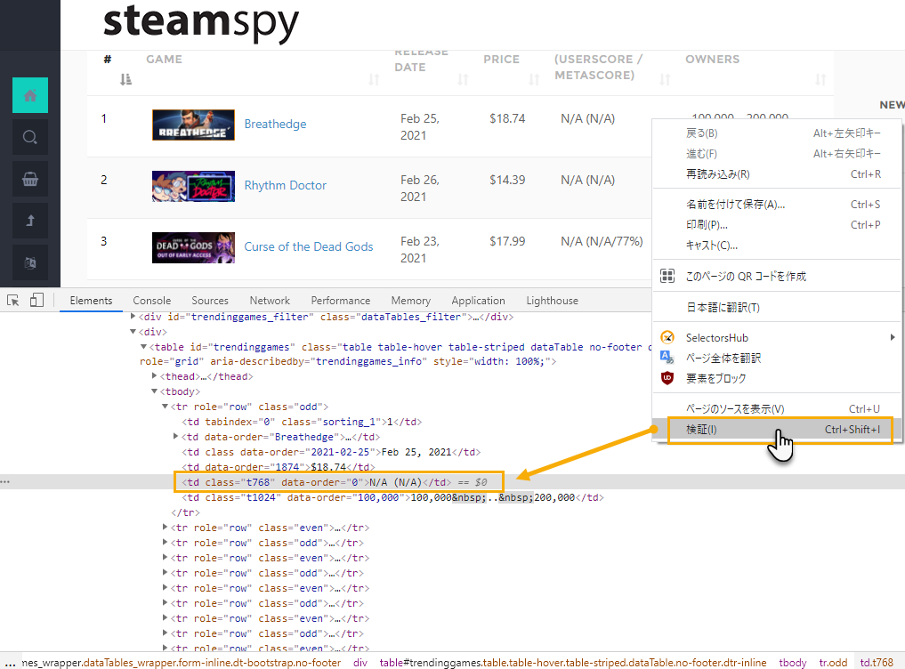This screenshot has width=905, height=669.
Task: Collapse the table#trendinggames node
Action: coord(144,346)
